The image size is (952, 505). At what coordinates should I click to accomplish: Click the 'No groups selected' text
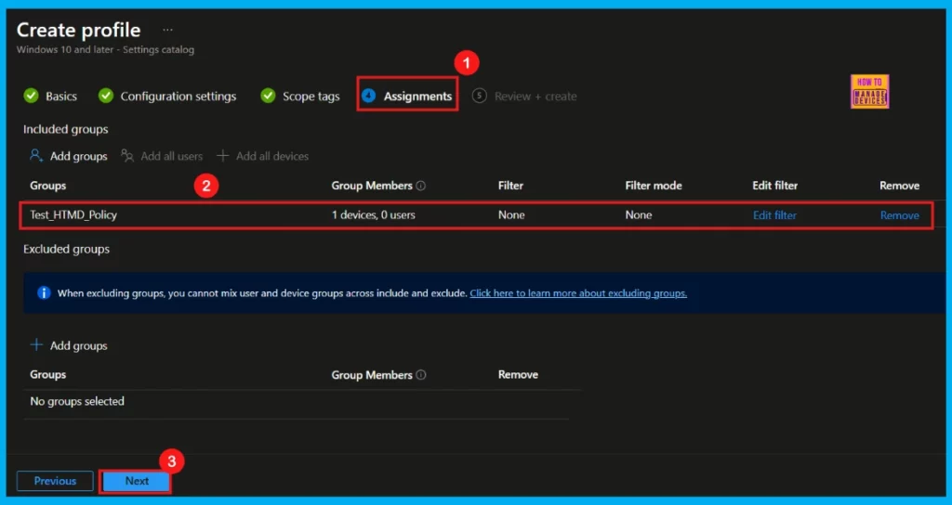(x=77, y=401)
